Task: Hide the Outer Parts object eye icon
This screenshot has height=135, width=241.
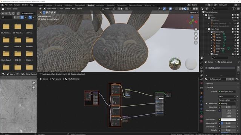Action: tap(235, 49)
